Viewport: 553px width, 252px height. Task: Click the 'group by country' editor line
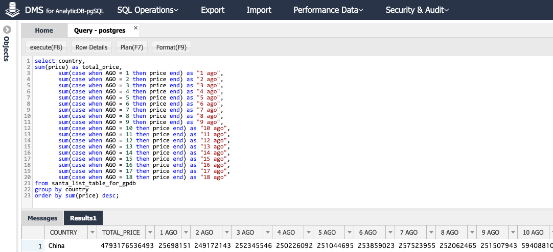pos(62,190)
